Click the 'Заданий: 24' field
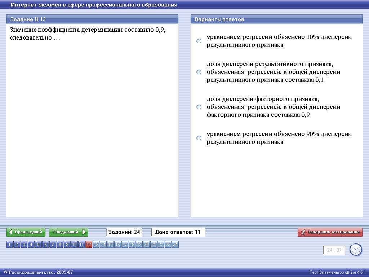Viewport: 369px width, 277px height. [124, 232]
